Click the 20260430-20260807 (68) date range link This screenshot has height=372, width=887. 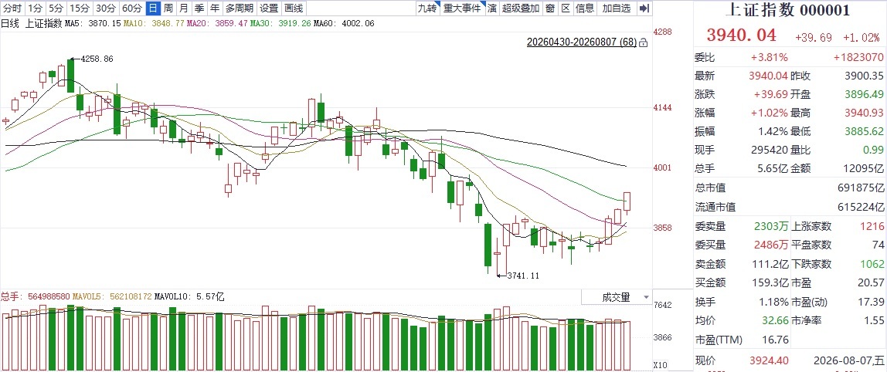tap(582, 42)
